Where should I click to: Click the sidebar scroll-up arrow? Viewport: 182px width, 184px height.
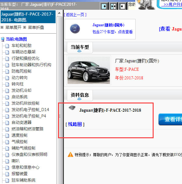(x=60, y=13)
